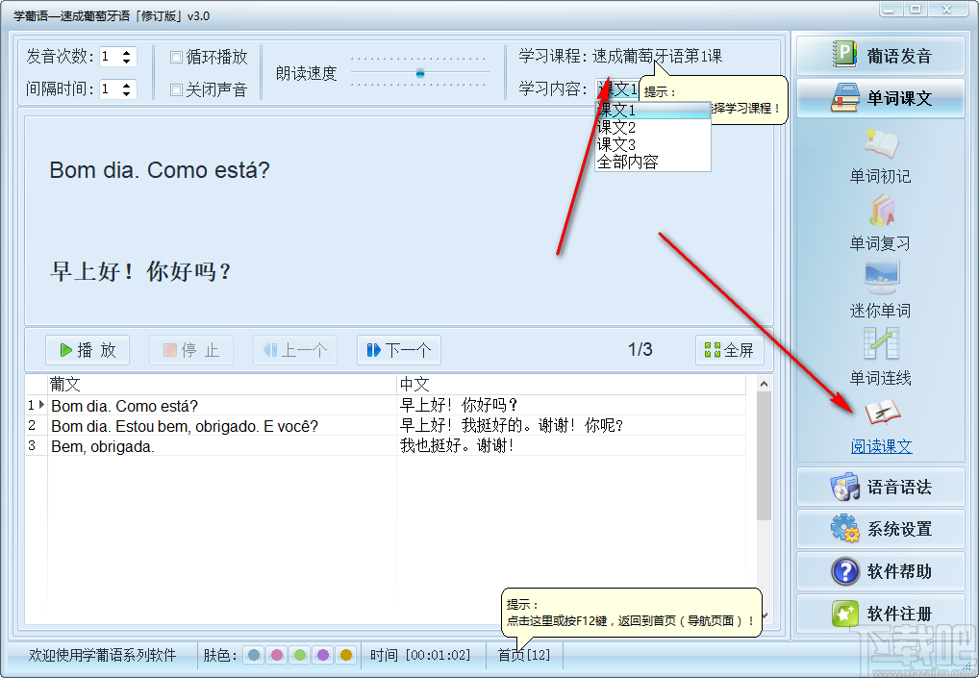The image size is (979, 678).
Task: Open 软件注册 software registration
Action: click(880, 614)
